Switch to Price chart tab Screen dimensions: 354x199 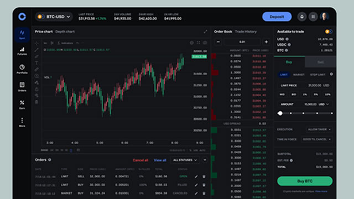click(x=44, y=32)
